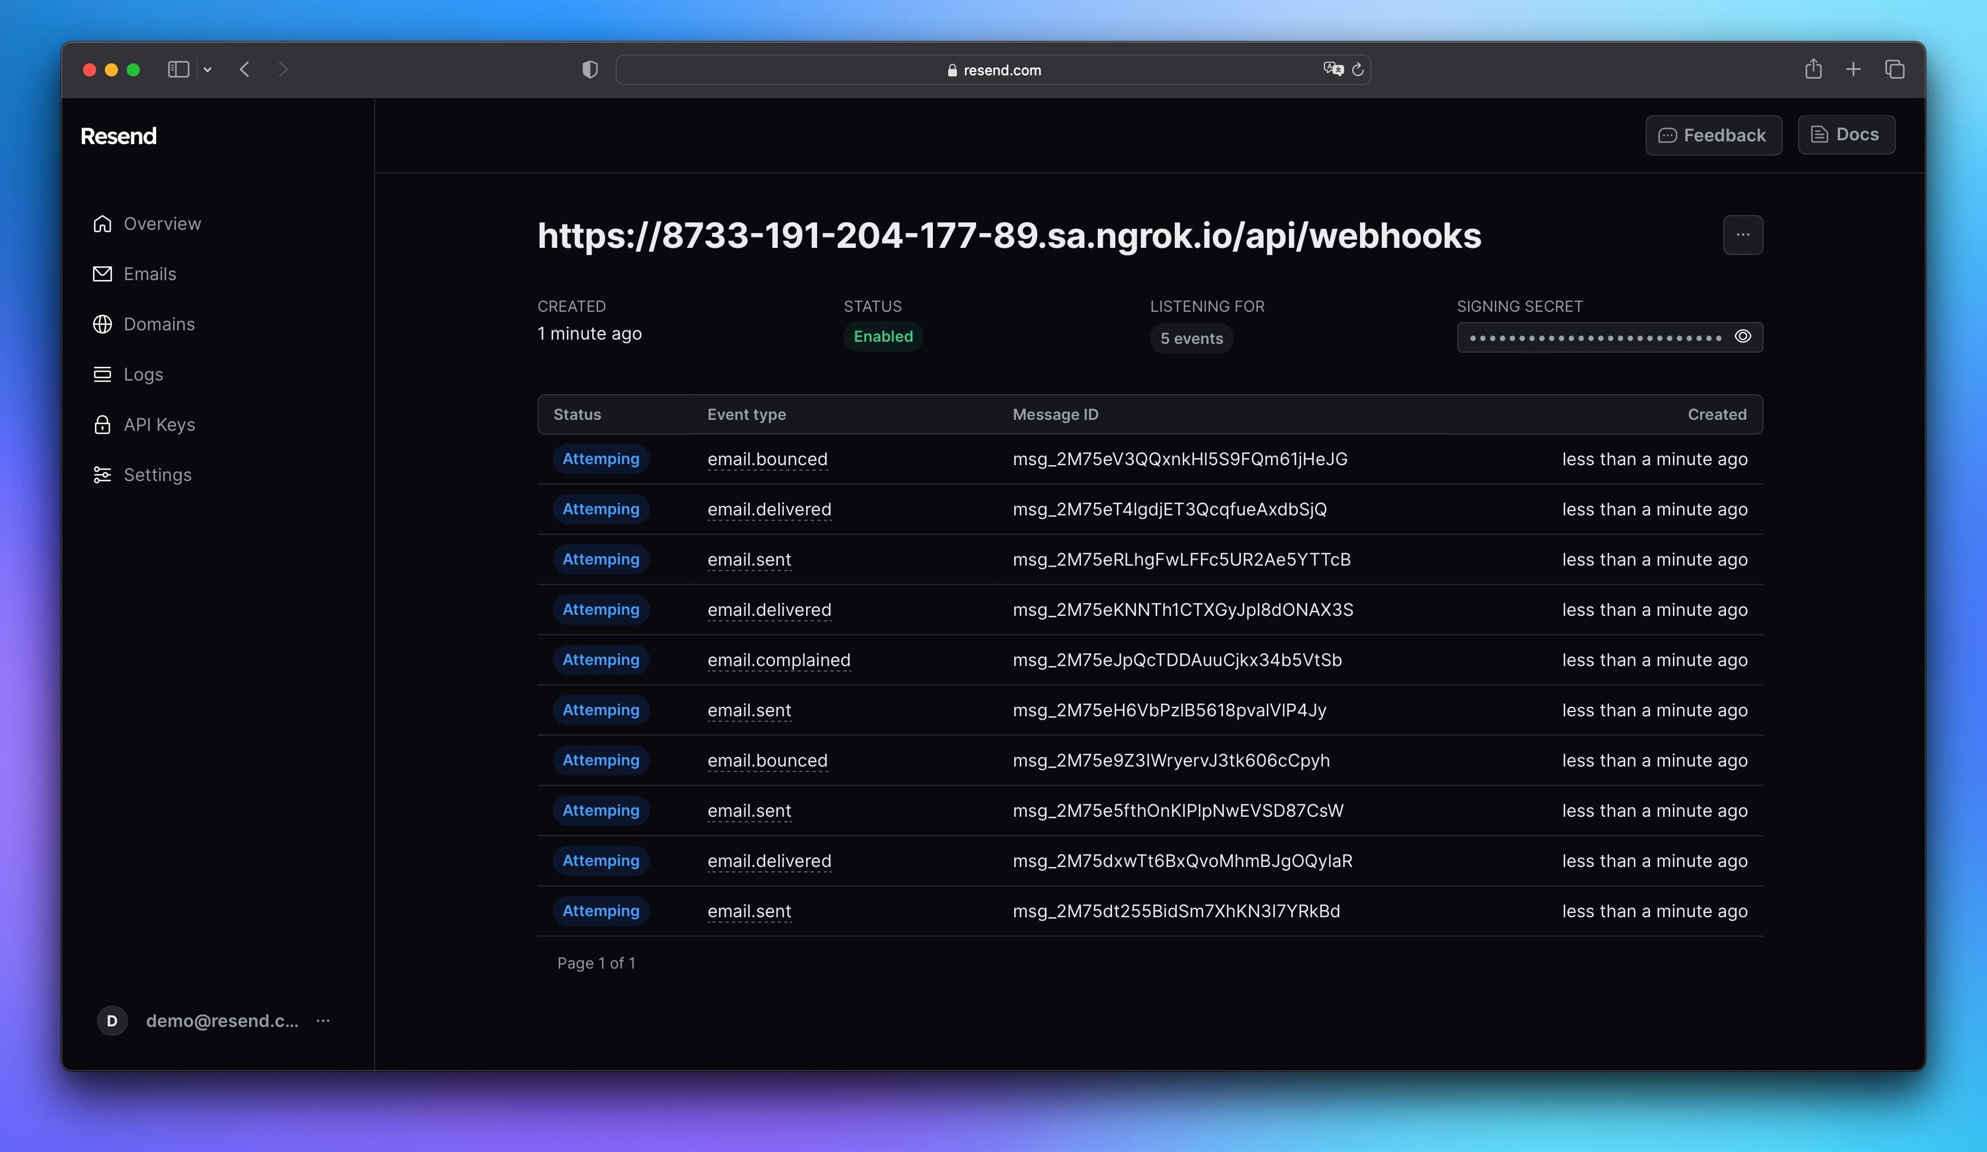Open the email.bounced event in the first row
This screenshot has width=1987, height=1152.
[x=767, y=459]
